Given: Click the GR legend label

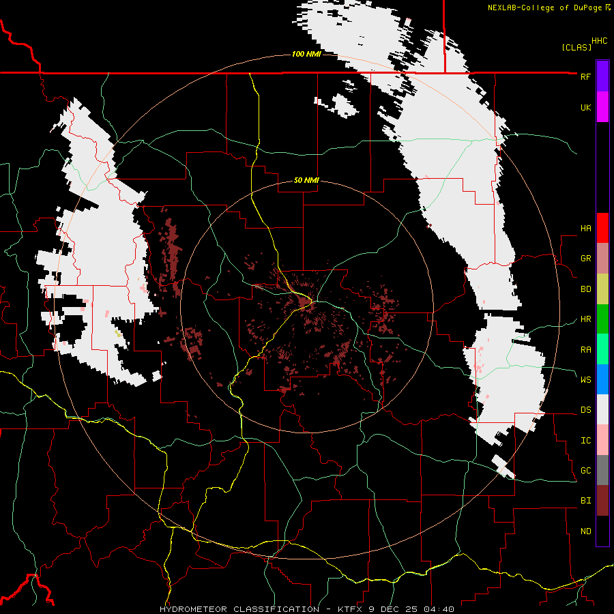Looking at the screenshot, I should 585,259.
